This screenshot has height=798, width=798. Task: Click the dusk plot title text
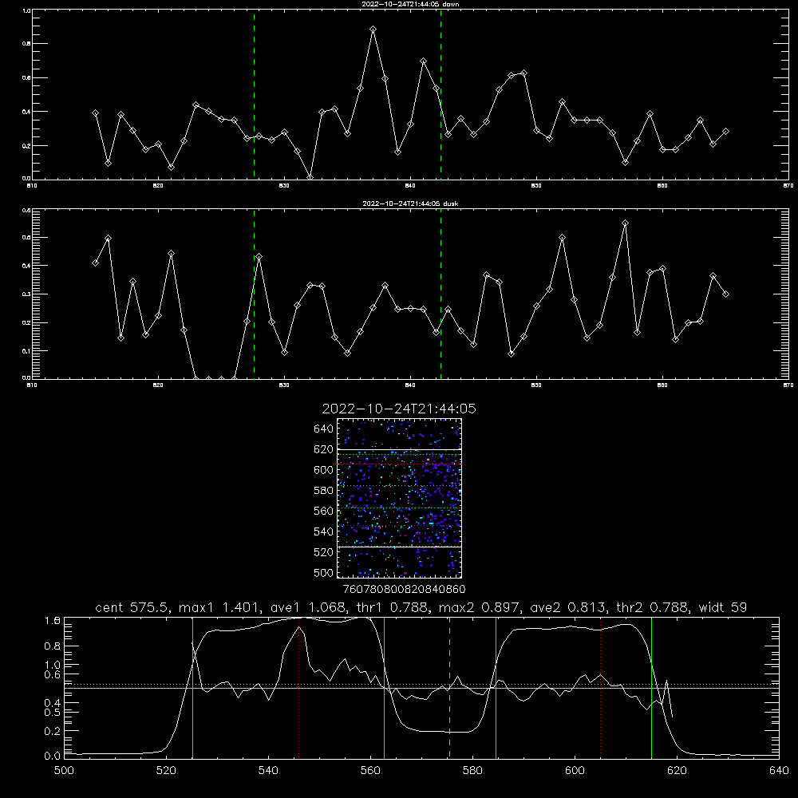click(410, 203)
